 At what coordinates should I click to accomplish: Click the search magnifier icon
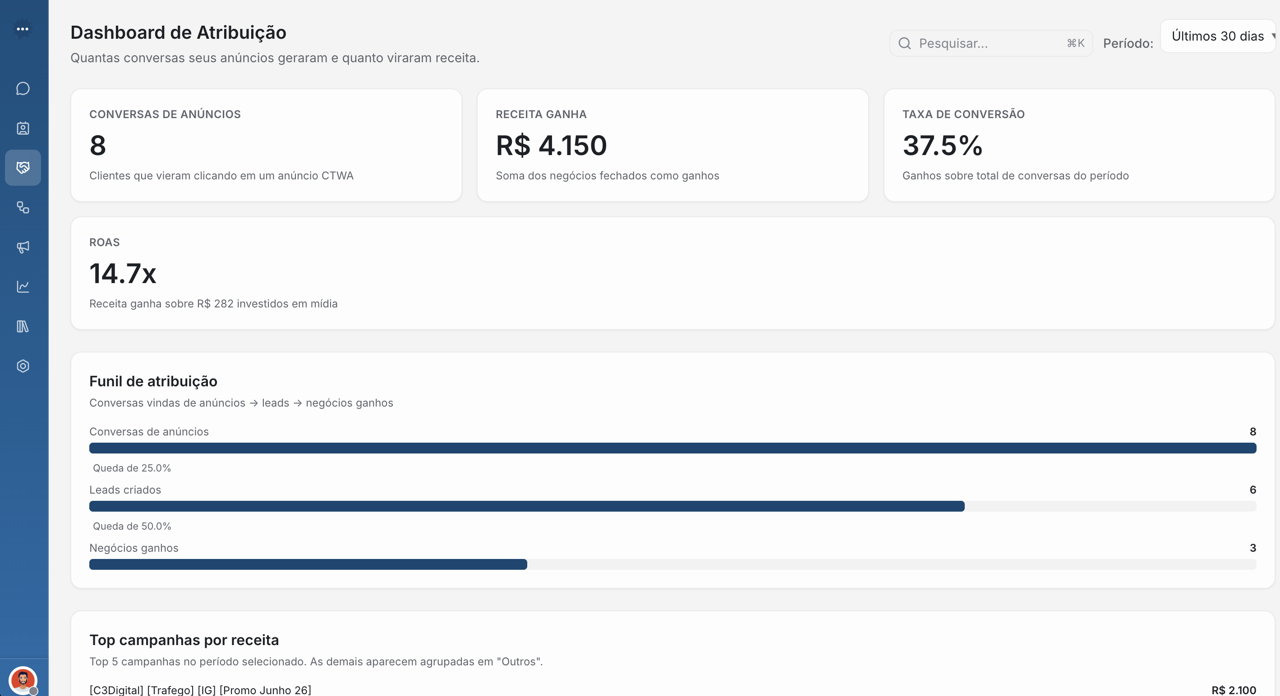pyautogui.click(x=905, y=43)
